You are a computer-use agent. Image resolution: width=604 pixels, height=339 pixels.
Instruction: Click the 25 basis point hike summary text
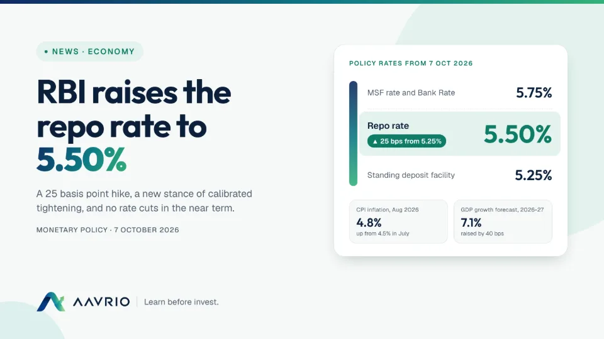tap(144, 201)
